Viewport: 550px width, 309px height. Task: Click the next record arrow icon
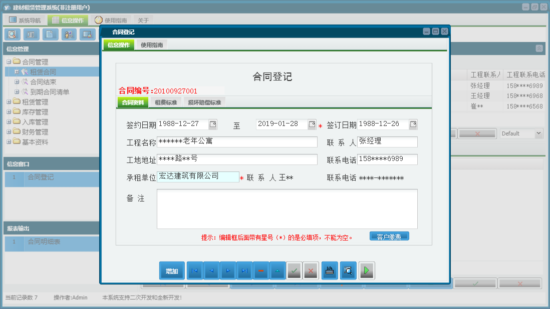coord(228,270)
